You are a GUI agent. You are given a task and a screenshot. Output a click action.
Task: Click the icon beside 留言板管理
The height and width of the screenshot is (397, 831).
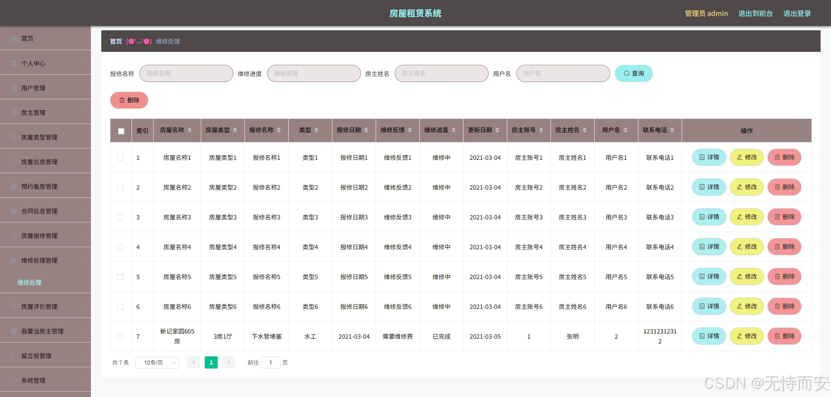[x=13, y=356]
